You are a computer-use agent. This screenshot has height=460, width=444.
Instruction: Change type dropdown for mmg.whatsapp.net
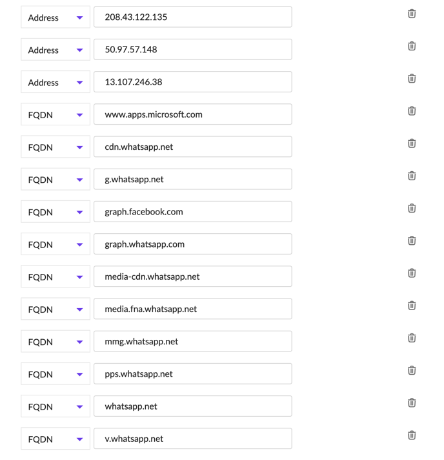tap(55, 342)
